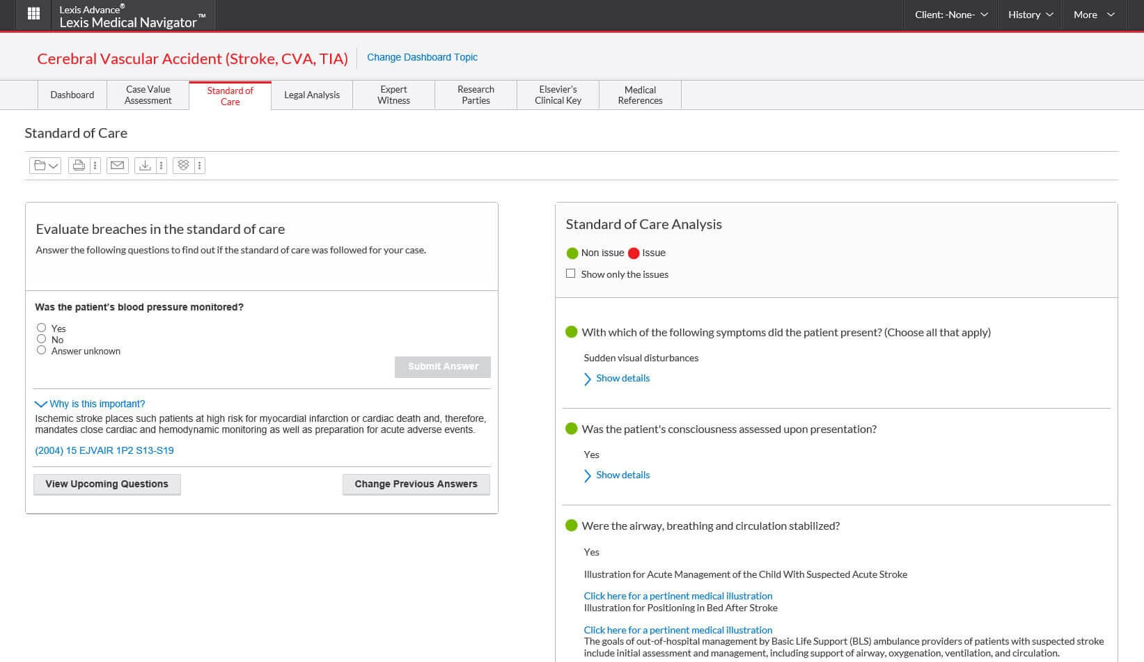Open Case Value Assessment tab

tap(148, 95)
